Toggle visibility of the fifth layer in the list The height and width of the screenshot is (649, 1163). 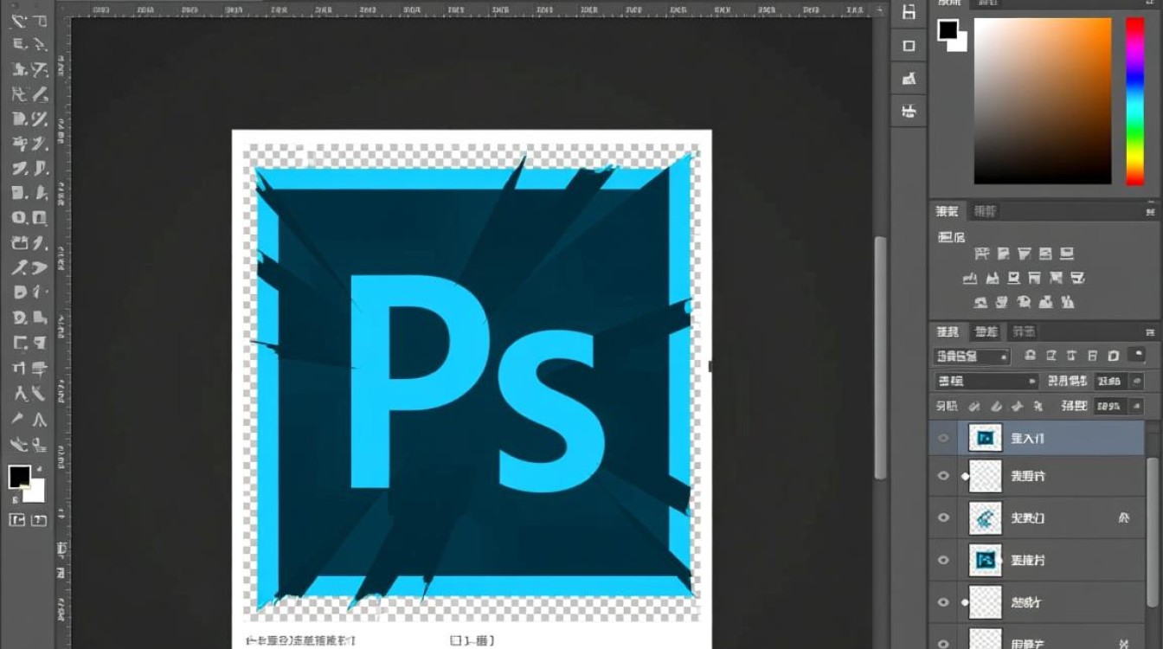click(x=943, y=601)
